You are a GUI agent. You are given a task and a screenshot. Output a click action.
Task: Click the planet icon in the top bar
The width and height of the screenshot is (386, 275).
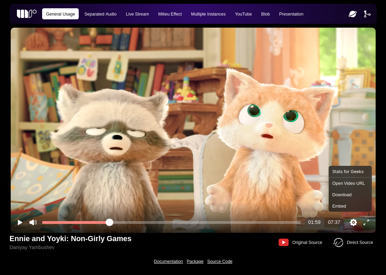(x=353, y=14)
